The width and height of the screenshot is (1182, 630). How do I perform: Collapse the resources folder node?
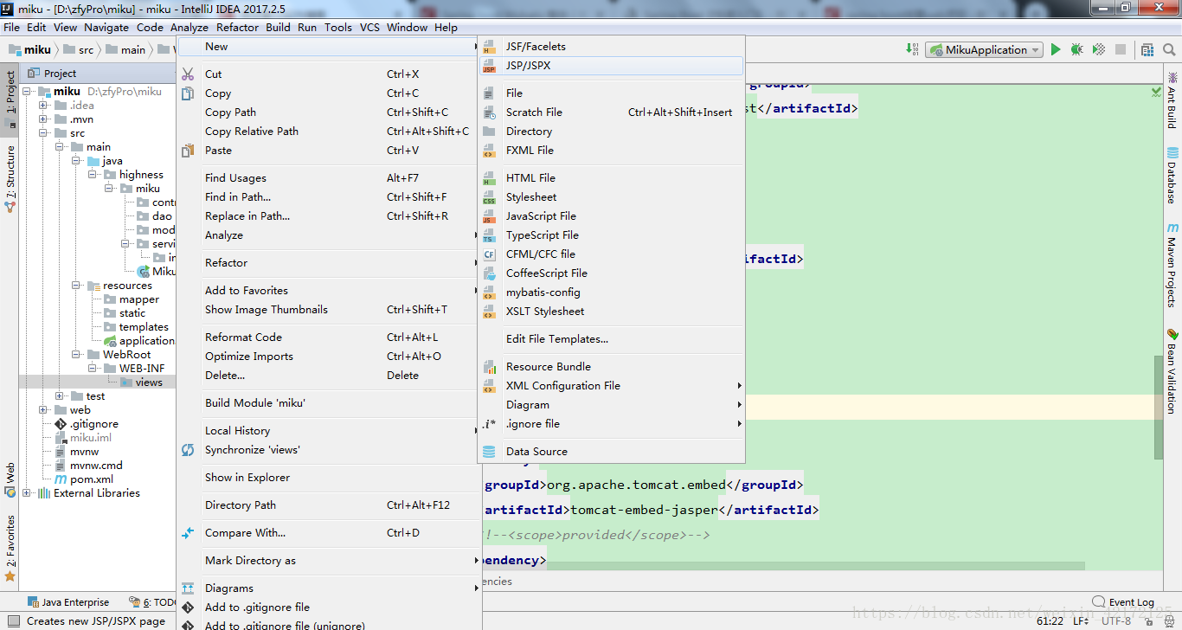pos(76,286)
